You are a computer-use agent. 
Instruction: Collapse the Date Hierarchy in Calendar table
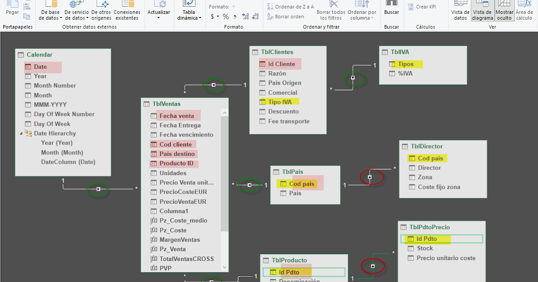[20, 133]
